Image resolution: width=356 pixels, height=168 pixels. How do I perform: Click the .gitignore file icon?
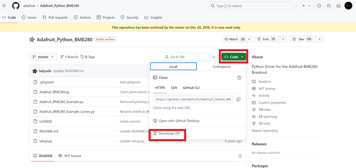[35, 82]
